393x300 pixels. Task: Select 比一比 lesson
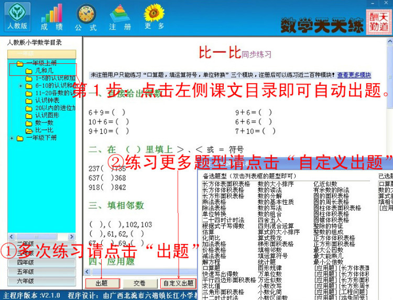coord(44,130)
